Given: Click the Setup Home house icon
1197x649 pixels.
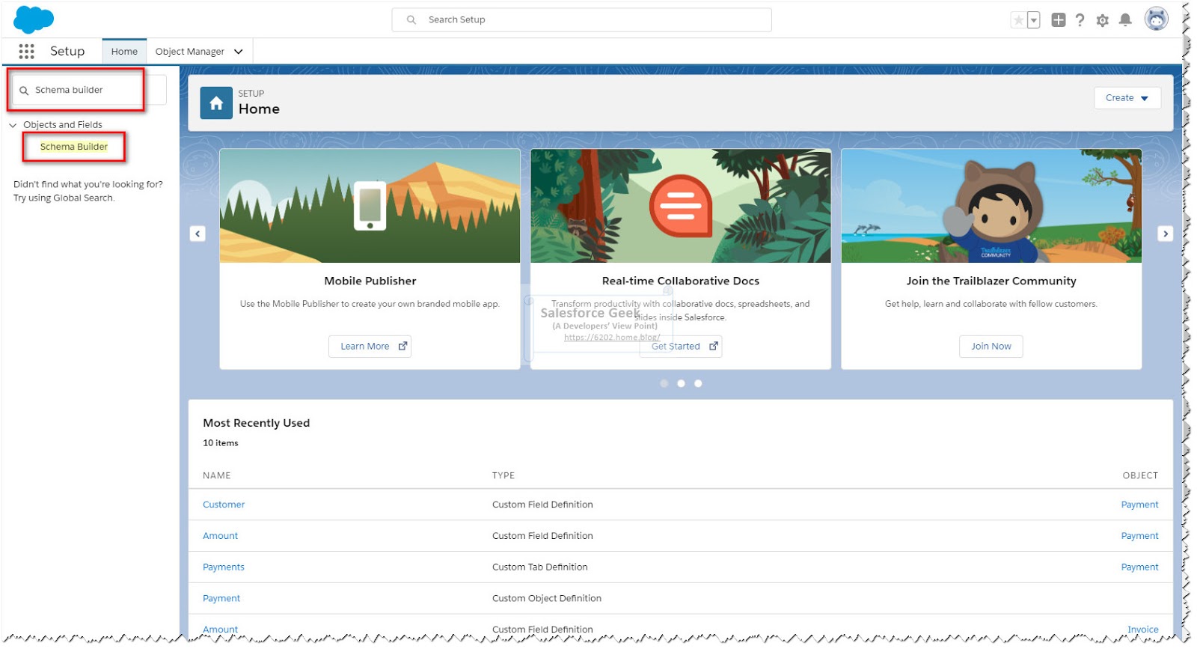Looking at the screenshot, I should 216,103.
